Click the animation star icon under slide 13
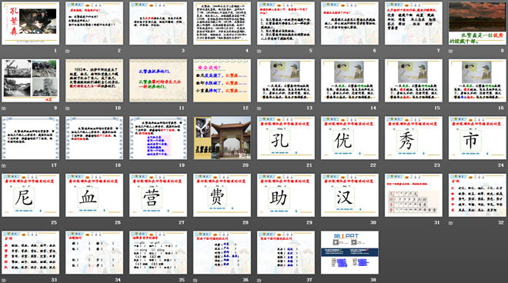 259,108
